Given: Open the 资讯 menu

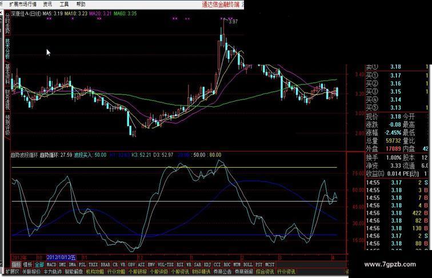Looking at the screenshot, I should coord(47,4).
